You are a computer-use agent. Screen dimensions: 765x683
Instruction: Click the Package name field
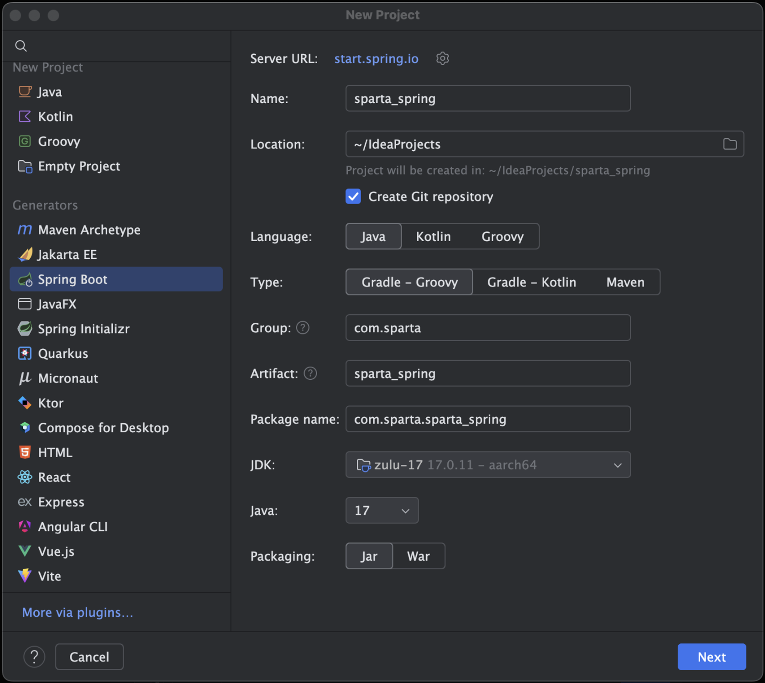coord(488,419)
